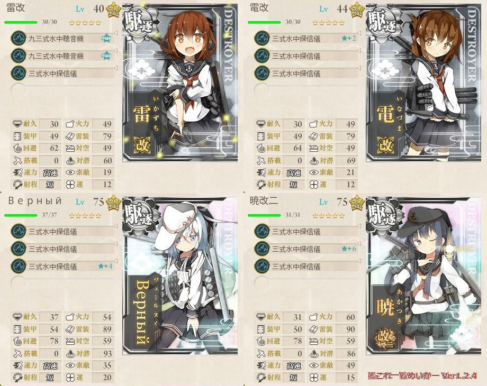Open 雷改's third slot 三式水中探信儀

(63, 73)
